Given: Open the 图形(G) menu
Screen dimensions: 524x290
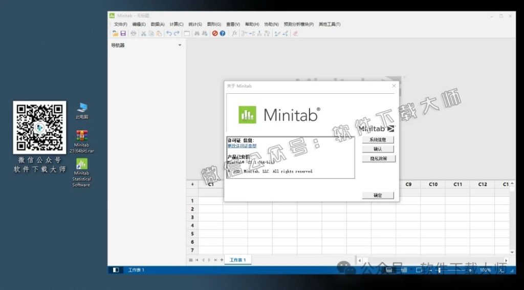Looking at the screenshot, I should (214, 25).
